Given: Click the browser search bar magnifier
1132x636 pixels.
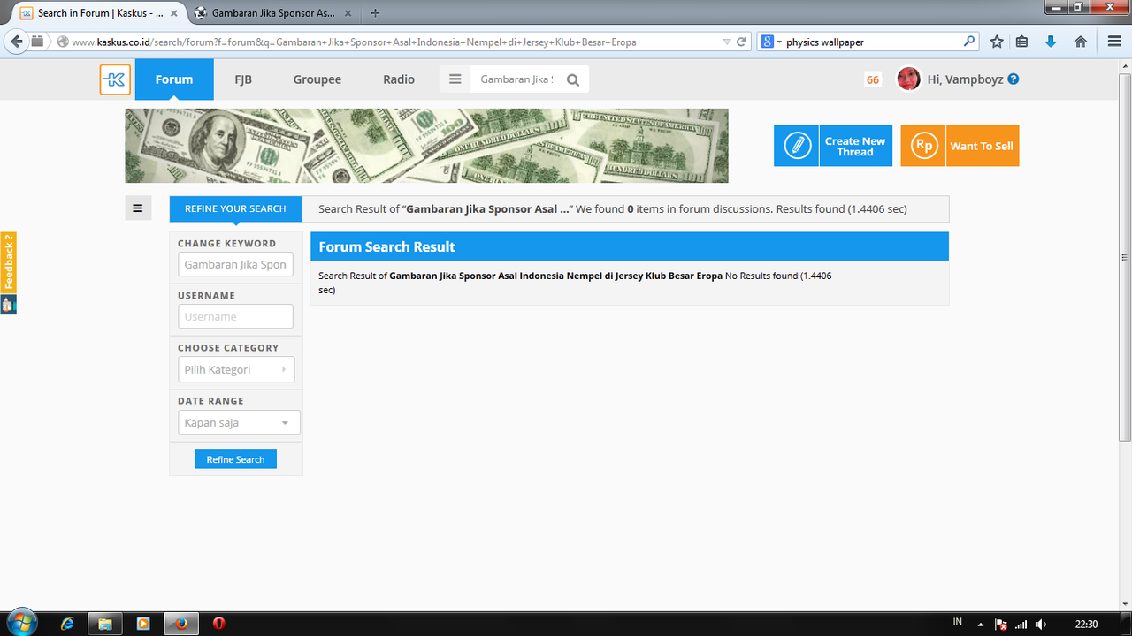Looking at the screenshot, I should tap(969, 42).
